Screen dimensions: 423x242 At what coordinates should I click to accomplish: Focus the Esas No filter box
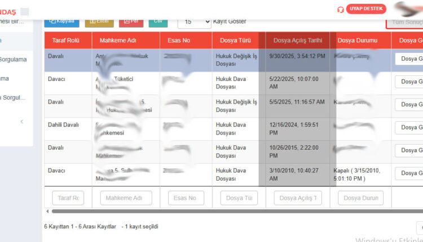click(186, 198)
